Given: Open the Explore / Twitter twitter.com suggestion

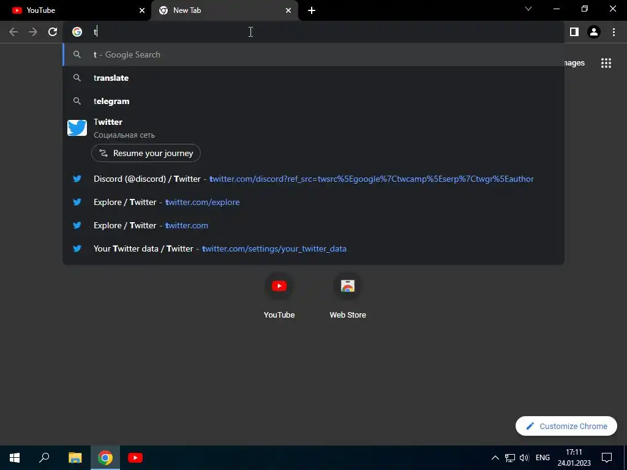Looking at the screenshot, I should (x=313, y=225).
